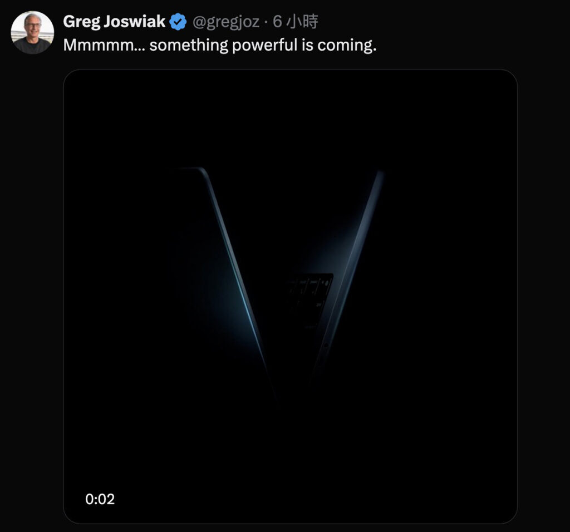Select the tweet text about something powerful
Screen dimensions: 570x532
(220, 45)
